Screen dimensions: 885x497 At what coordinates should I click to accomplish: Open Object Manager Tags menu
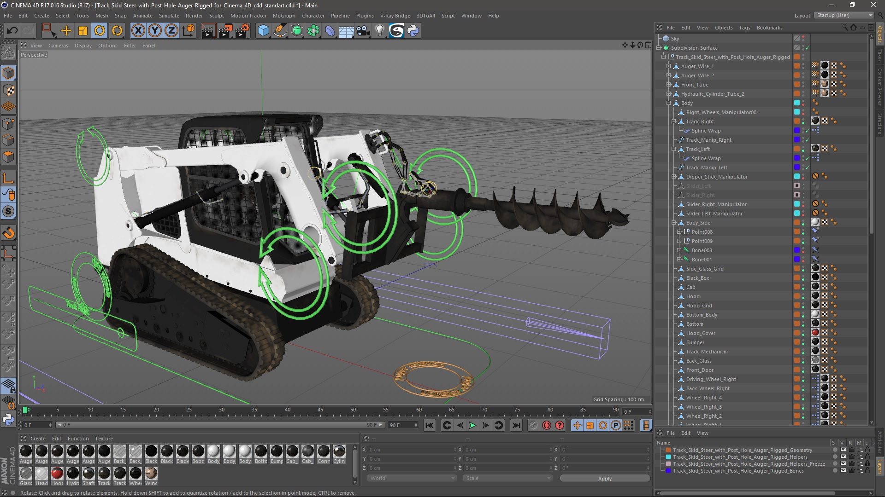coord(744,28)
